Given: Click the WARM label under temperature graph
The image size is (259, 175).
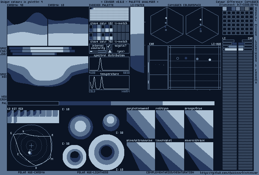Looking at the screenshot, I should (126, 92).
